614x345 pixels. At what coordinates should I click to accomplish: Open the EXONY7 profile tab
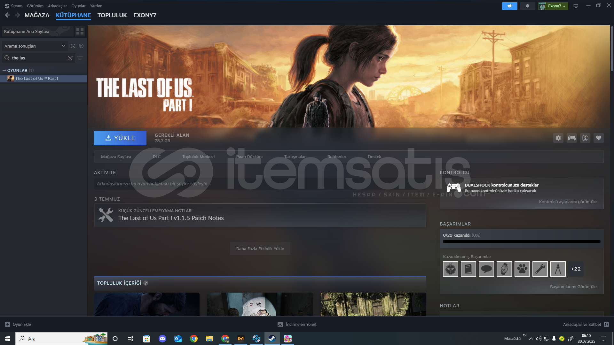[145, 15]
